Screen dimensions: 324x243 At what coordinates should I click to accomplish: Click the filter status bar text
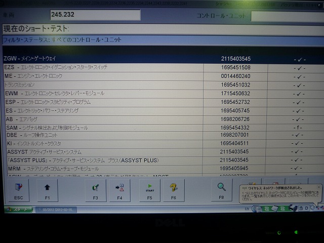(62, 39)
